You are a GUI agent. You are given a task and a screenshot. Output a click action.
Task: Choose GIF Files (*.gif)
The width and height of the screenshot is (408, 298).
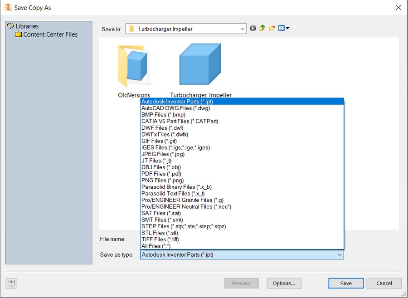point(242,141)
